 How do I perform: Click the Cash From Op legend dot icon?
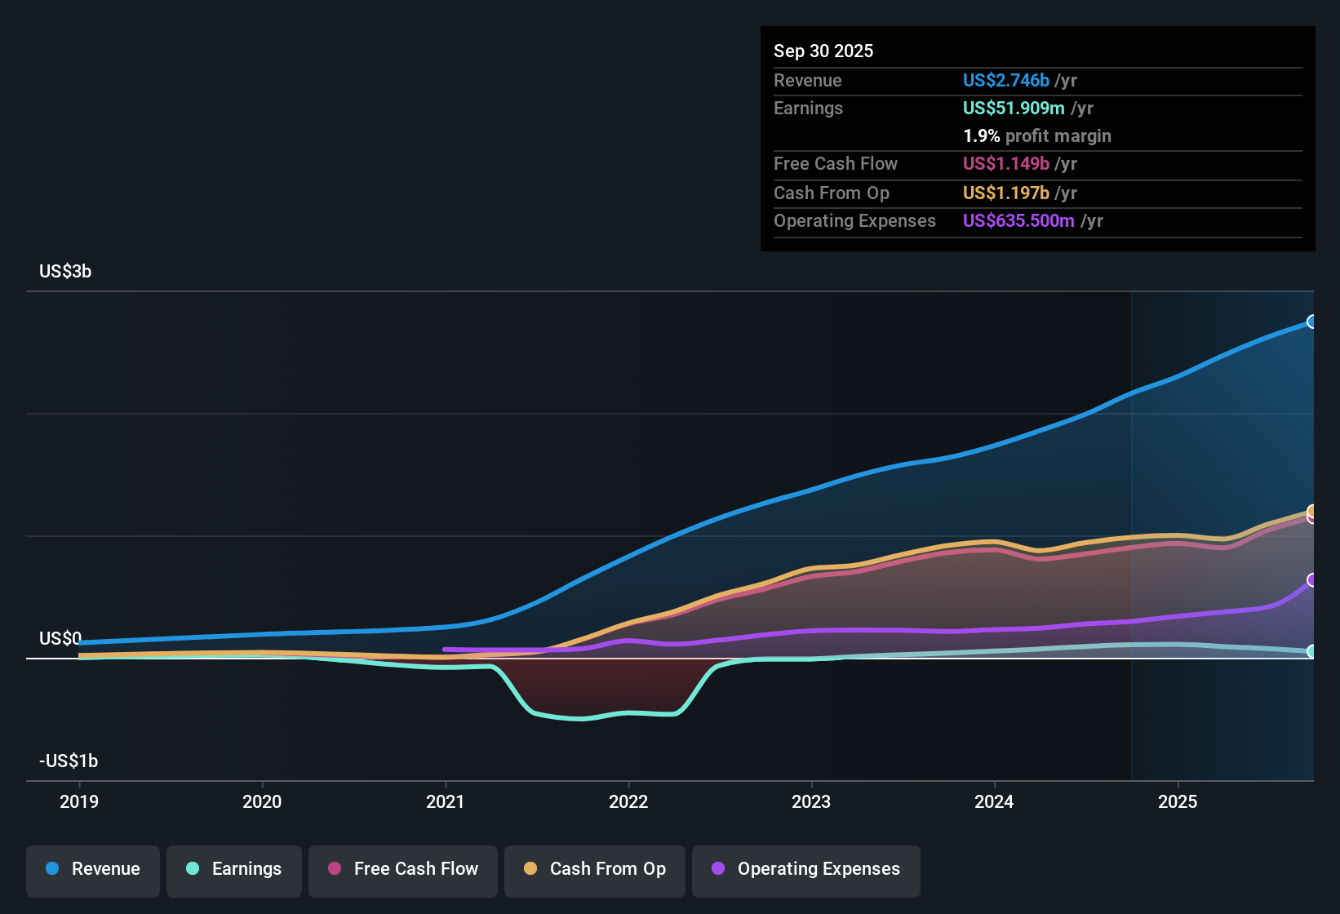pyautogui.click(x=530, y=869)
